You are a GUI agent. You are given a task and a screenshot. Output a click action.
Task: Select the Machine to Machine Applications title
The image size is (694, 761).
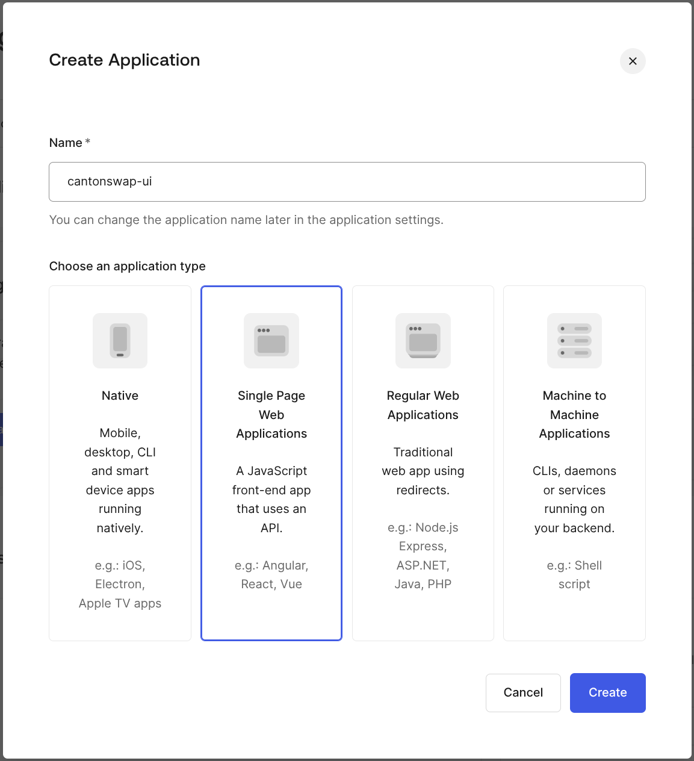[574, 414]
